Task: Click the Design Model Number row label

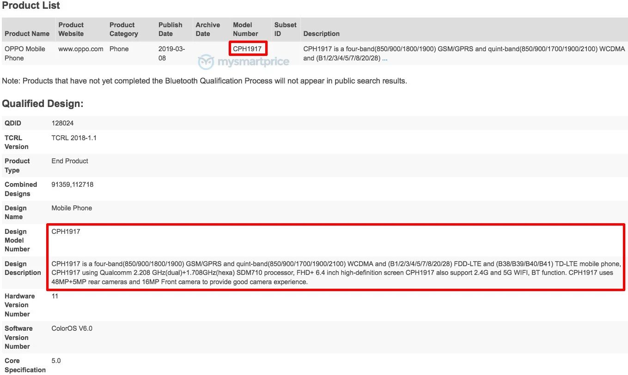Action: click(18, 240)
